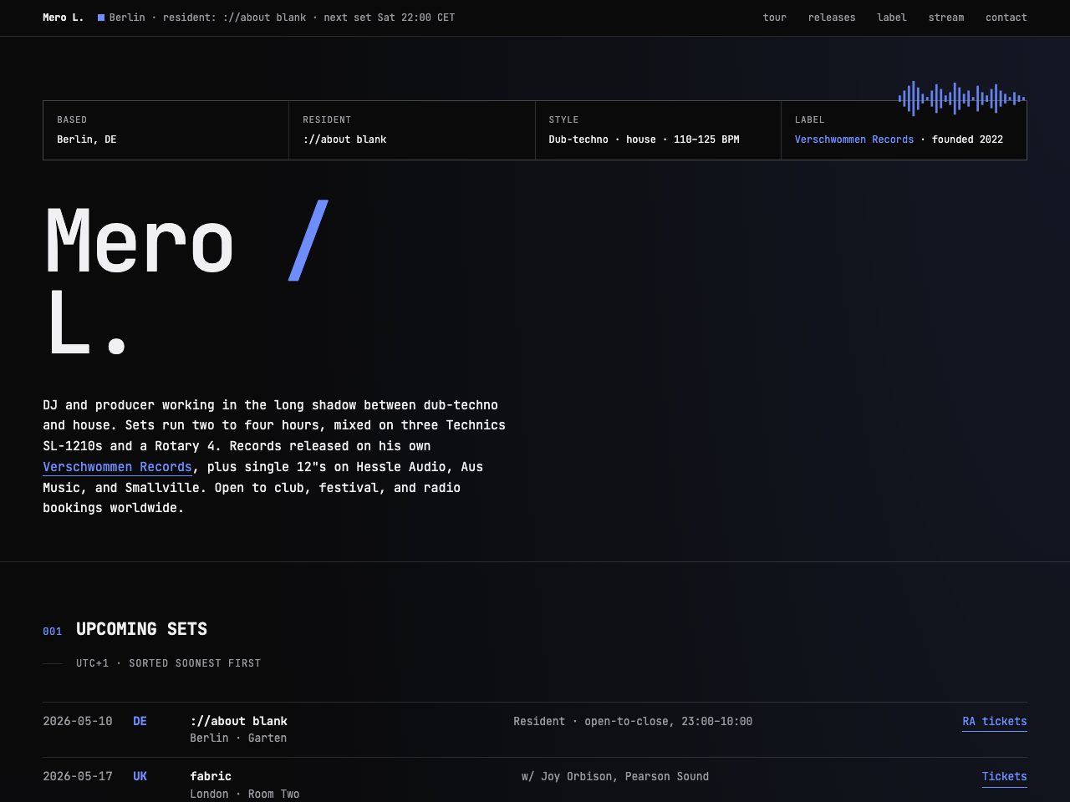Click the 'STYLE' card label
This screenshot has width=1070, height=802.
coord(563,120)
